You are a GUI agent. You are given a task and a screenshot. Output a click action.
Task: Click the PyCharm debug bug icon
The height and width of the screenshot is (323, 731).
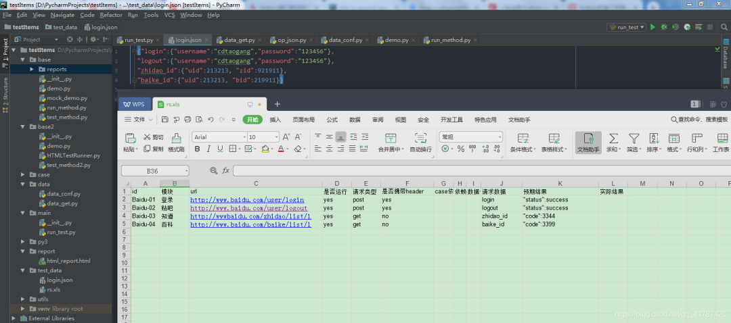pos(664,28)
